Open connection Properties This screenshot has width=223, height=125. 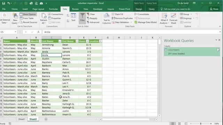point(54,18)
